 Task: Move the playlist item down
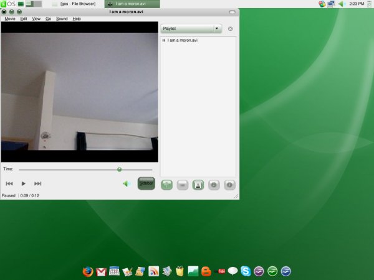(229, 185)
